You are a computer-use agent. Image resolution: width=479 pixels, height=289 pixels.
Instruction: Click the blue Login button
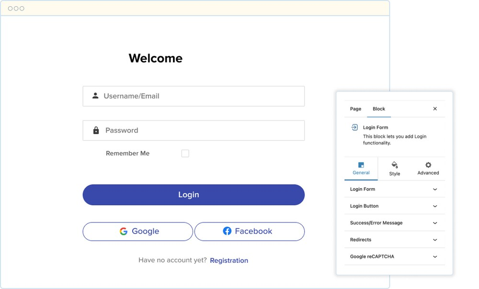tap(194, 195)
